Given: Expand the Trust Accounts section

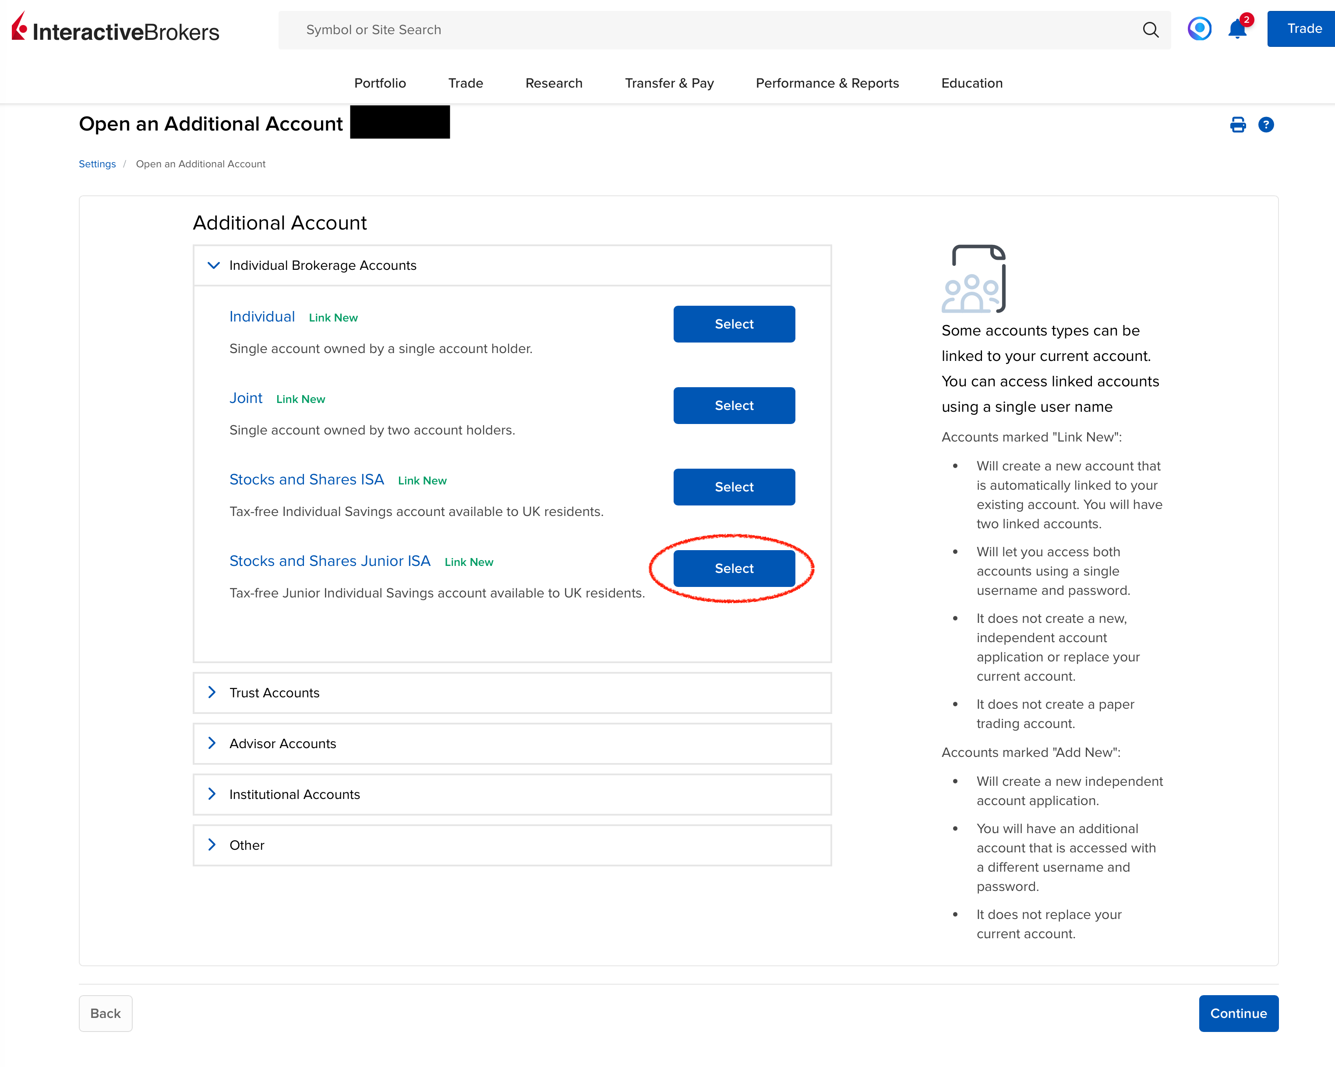Looking at the screenshot, I should (212, 692).
